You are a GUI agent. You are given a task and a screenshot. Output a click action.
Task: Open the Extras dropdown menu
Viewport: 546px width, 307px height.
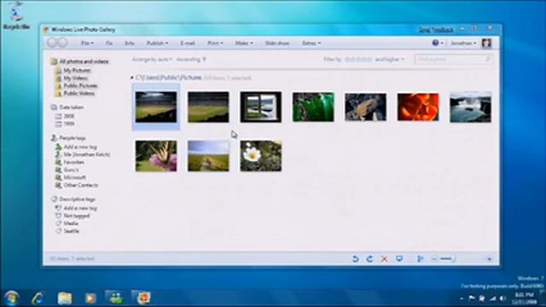(311, 43)
